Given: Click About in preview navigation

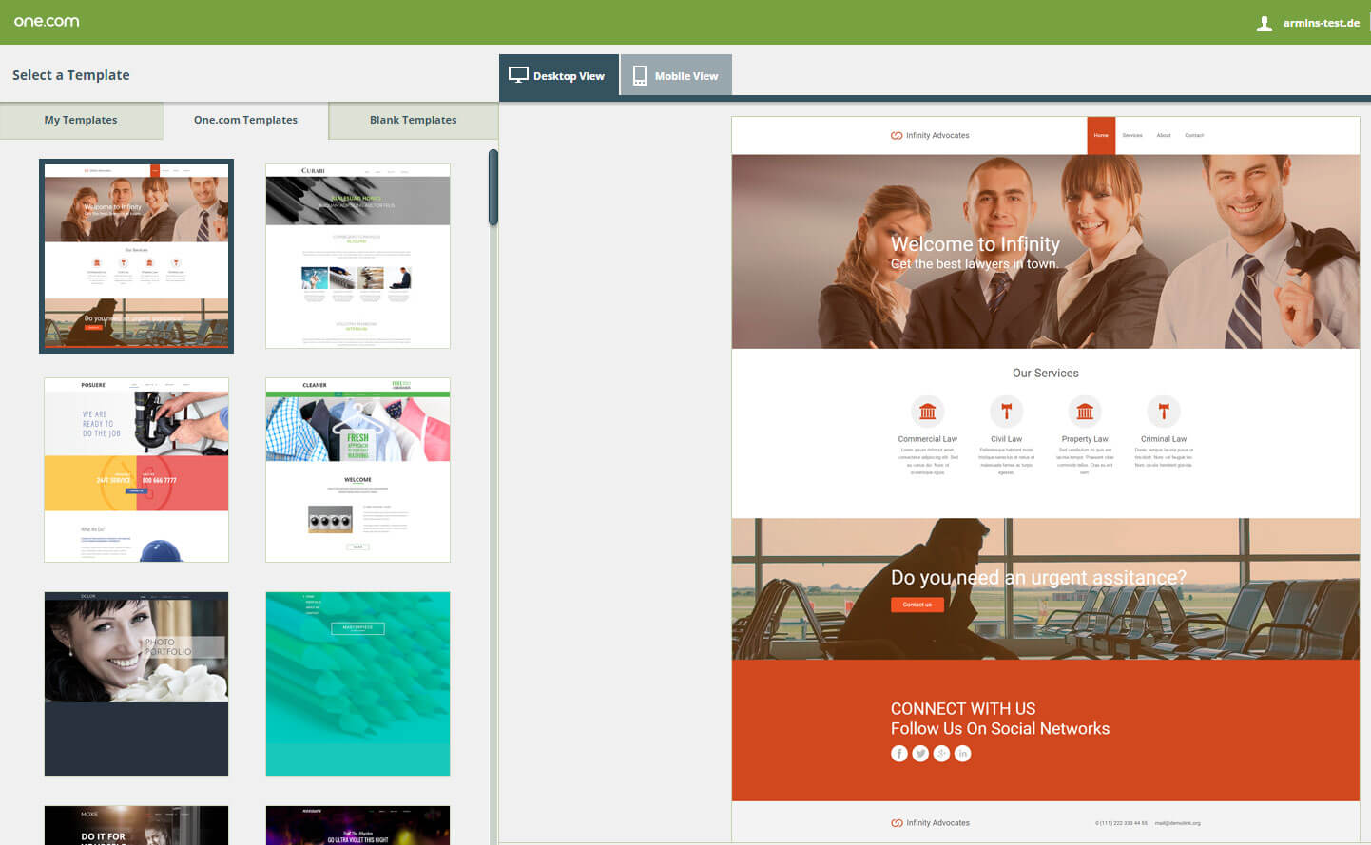Looking at the screenshot, I should [x=1164, y=135].
